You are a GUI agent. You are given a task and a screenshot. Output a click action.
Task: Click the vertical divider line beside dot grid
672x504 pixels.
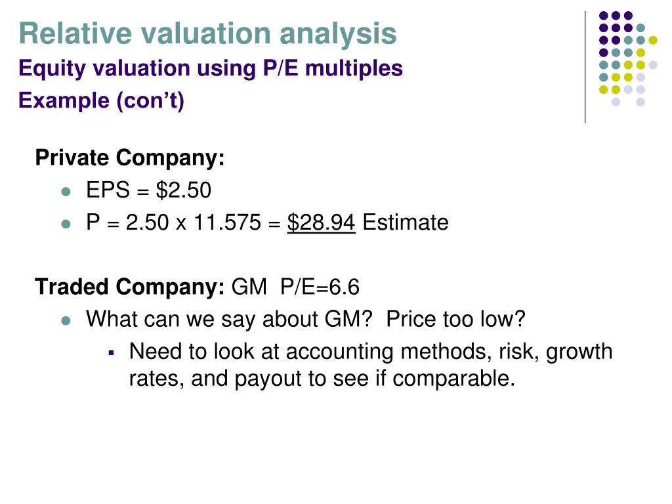pos(585,67)
